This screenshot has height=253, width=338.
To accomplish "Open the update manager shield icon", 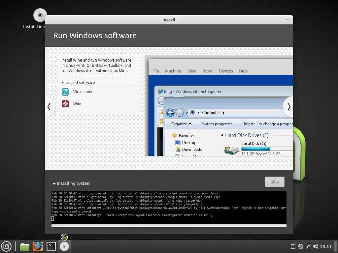I will click(x=300, y=246).
